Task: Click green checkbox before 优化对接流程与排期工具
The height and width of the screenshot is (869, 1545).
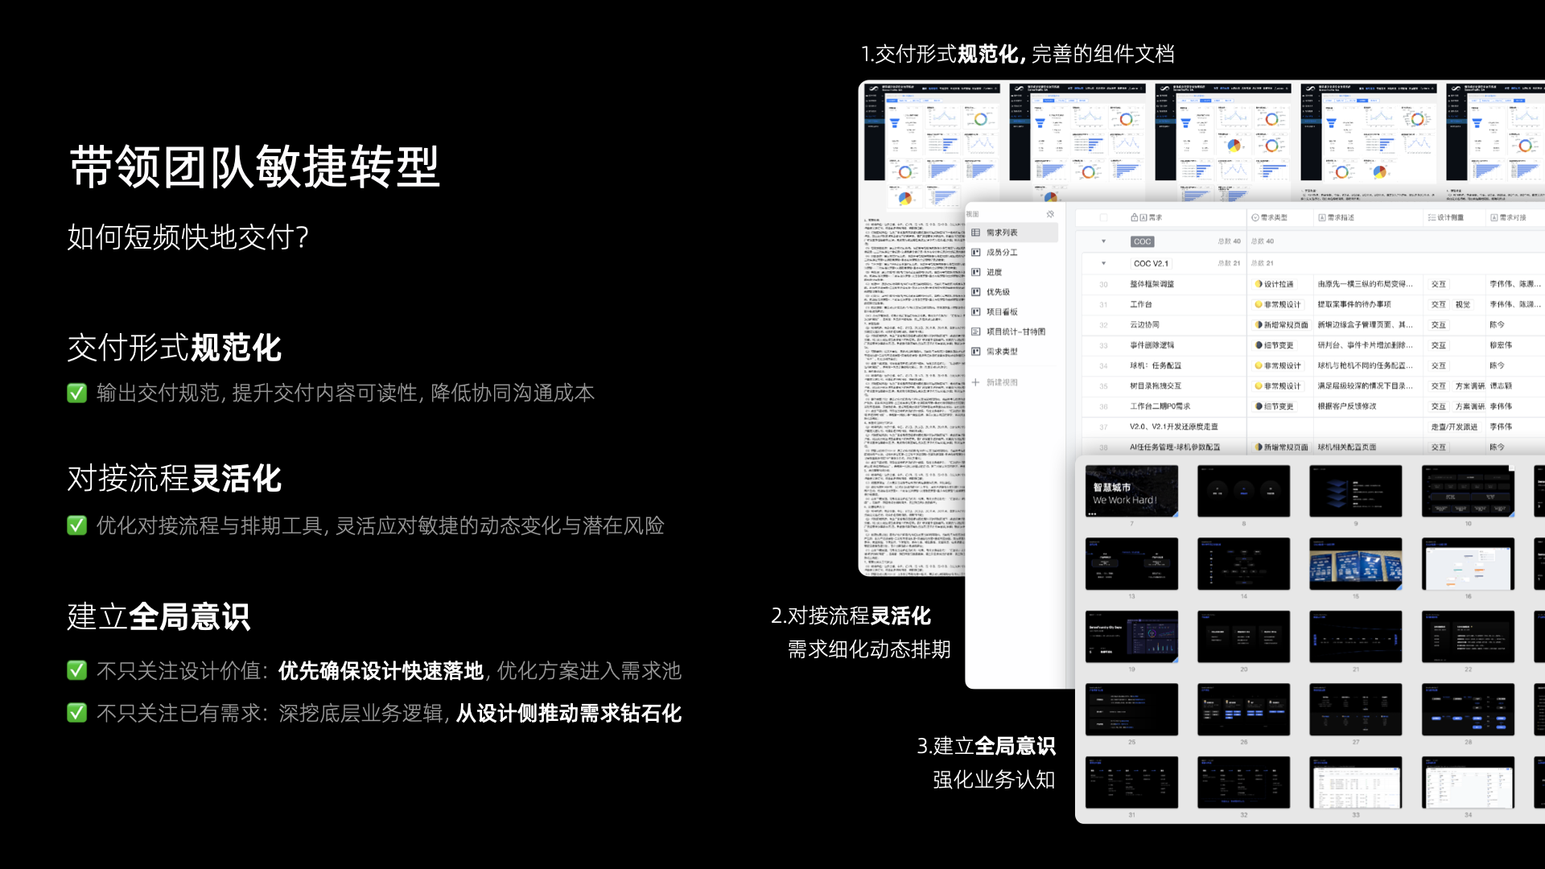Action: pos(77,526)
